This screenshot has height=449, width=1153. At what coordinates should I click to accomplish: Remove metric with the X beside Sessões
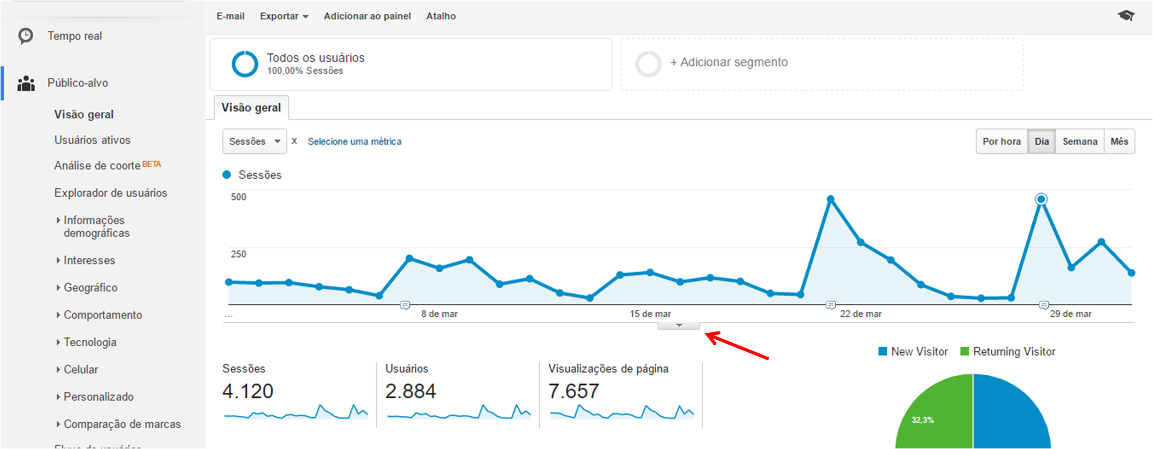(x=294, y=141)
